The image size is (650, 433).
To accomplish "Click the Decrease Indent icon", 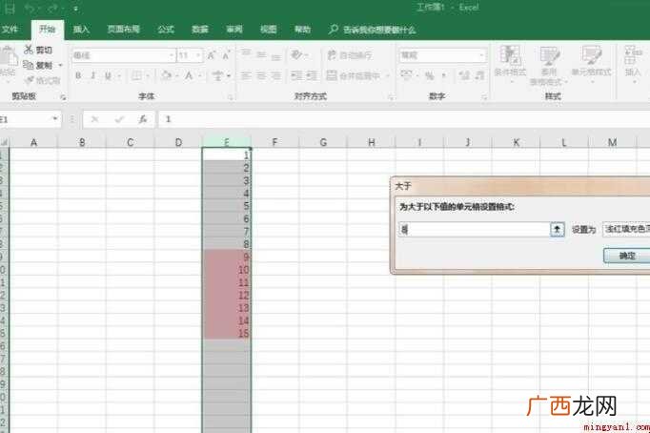I will (x=296, y=75).
